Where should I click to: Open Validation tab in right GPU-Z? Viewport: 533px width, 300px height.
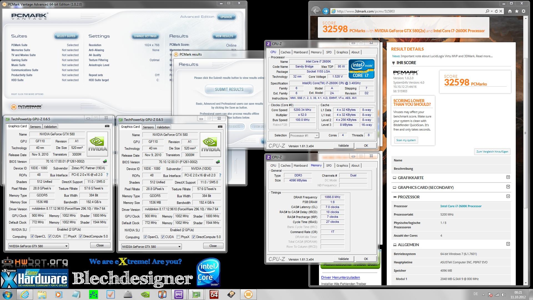[x=163, y=127]
